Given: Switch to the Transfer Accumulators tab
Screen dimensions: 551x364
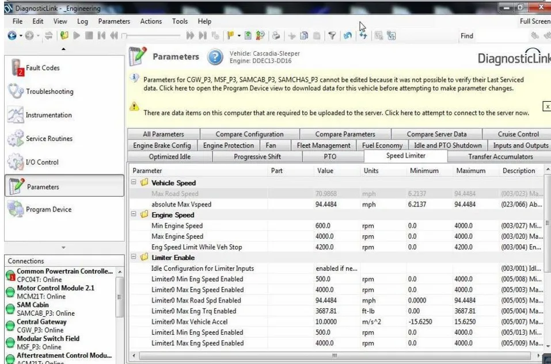Looking at the screenshot, I should 500,156.
